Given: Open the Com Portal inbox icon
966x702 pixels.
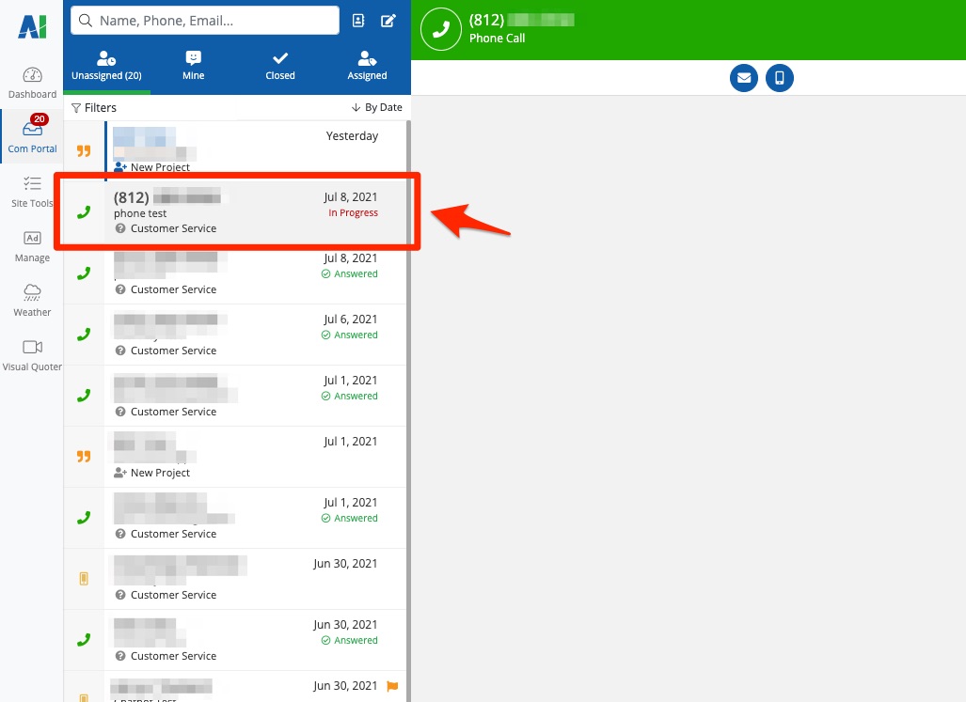Looking at the screenshot, I should tap(32, 130).
